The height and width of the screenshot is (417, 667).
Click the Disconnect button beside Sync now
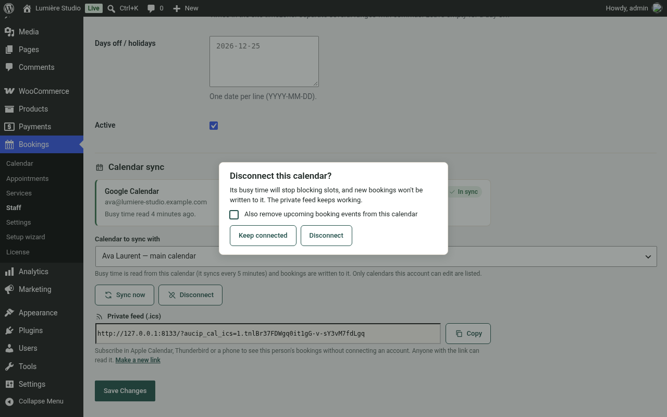click(190, 295)
